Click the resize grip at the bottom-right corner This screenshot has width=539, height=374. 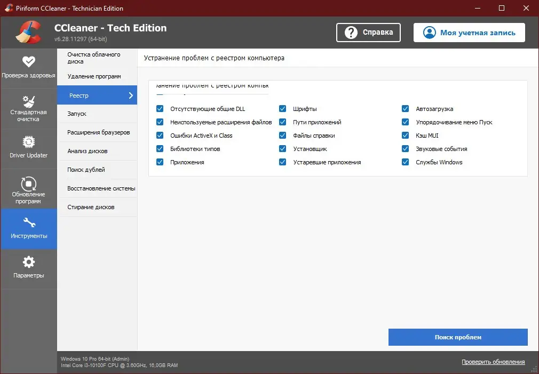coord(535,370)
